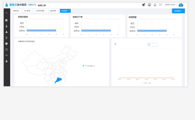Open the monitor data screen header icon
This screenshot has width=195, height=120.
[149, 5]
